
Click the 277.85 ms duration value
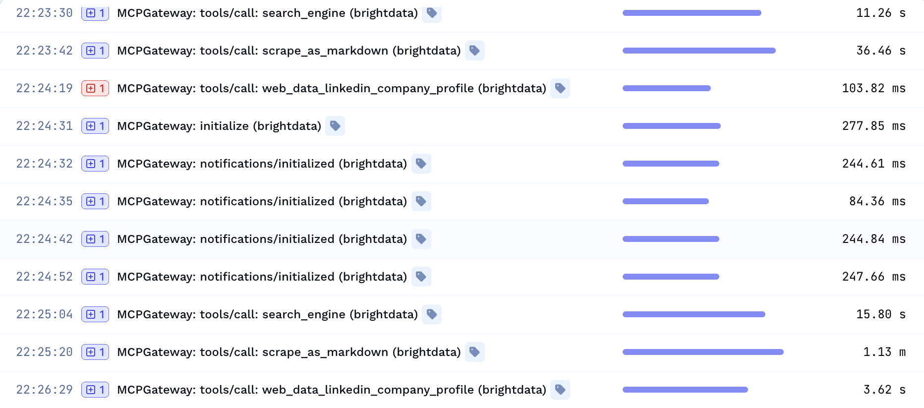874,126
